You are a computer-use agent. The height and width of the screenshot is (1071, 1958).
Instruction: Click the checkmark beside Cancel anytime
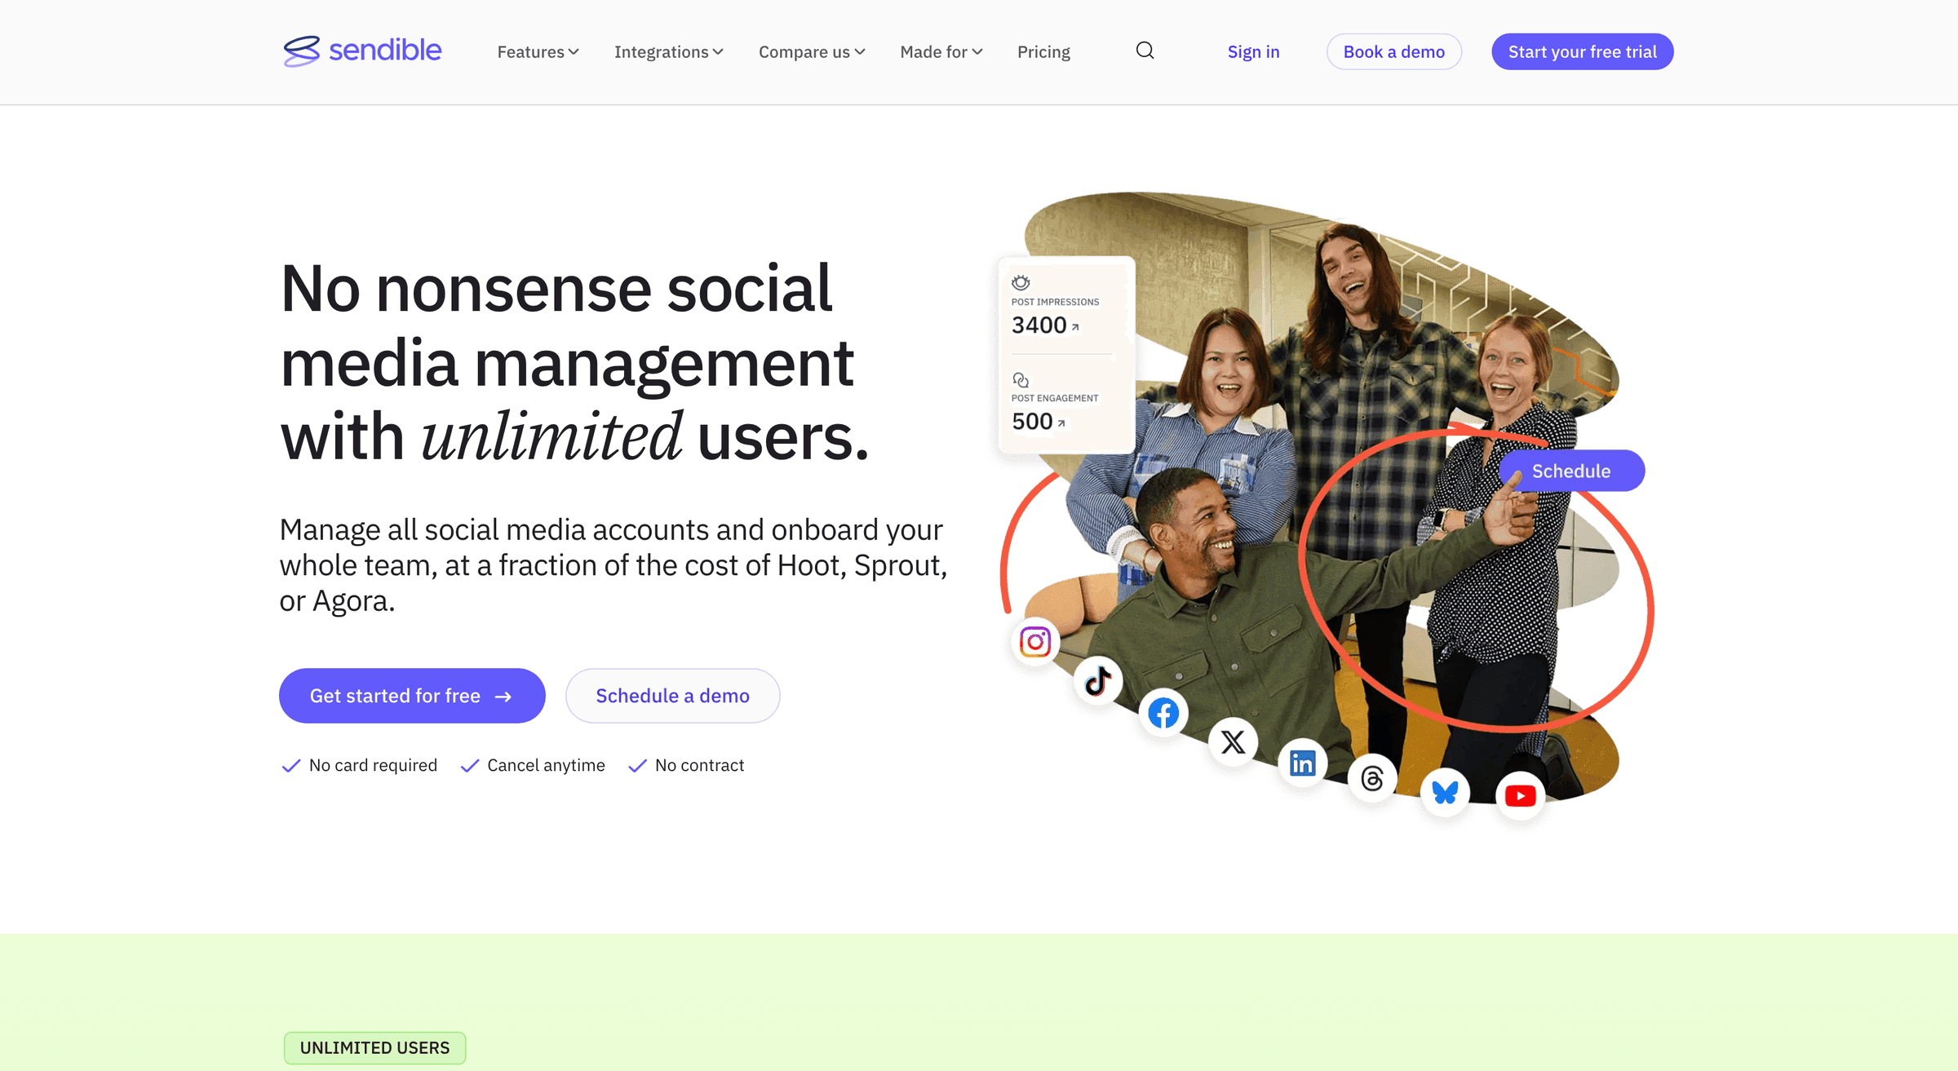(470, 766)
